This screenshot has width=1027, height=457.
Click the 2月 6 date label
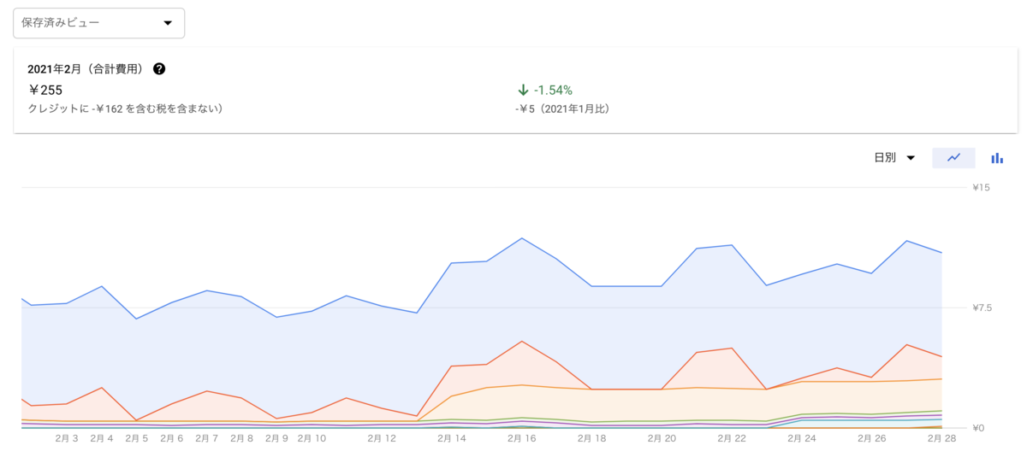click(x=172, y=438)
